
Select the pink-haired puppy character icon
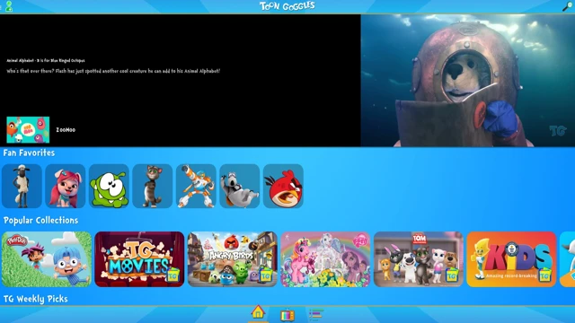pos(66,186)
